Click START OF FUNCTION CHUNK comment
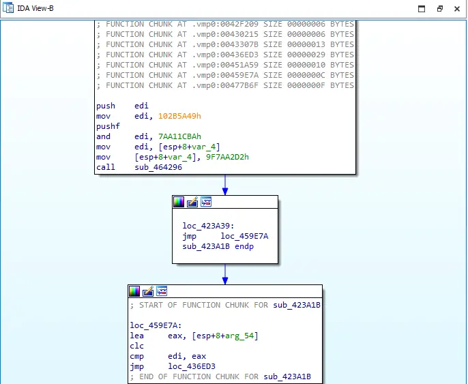The width and height of the screenshot is (468, 384). [x=225, y=305]
